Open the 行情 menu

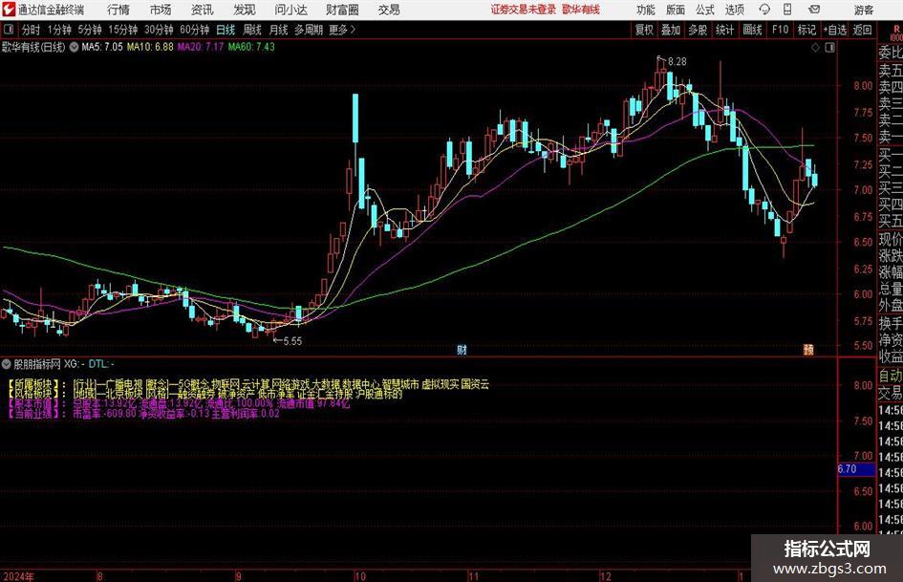(118, 10)
